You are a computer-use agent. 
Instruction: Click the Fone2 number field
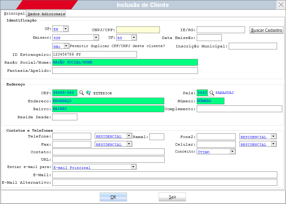(216, 137)
